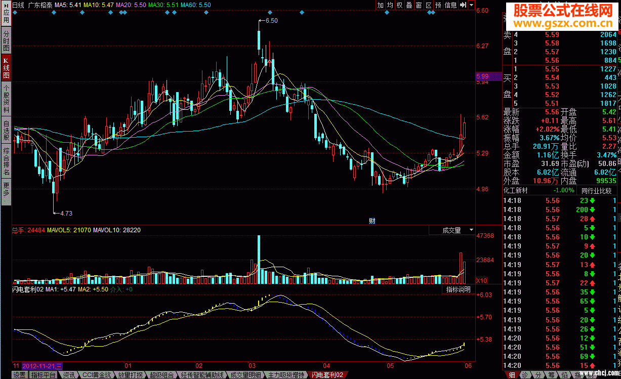Click the 财 finance marker on chart
The image size is (621, 379).
click(x=372, y=221)
